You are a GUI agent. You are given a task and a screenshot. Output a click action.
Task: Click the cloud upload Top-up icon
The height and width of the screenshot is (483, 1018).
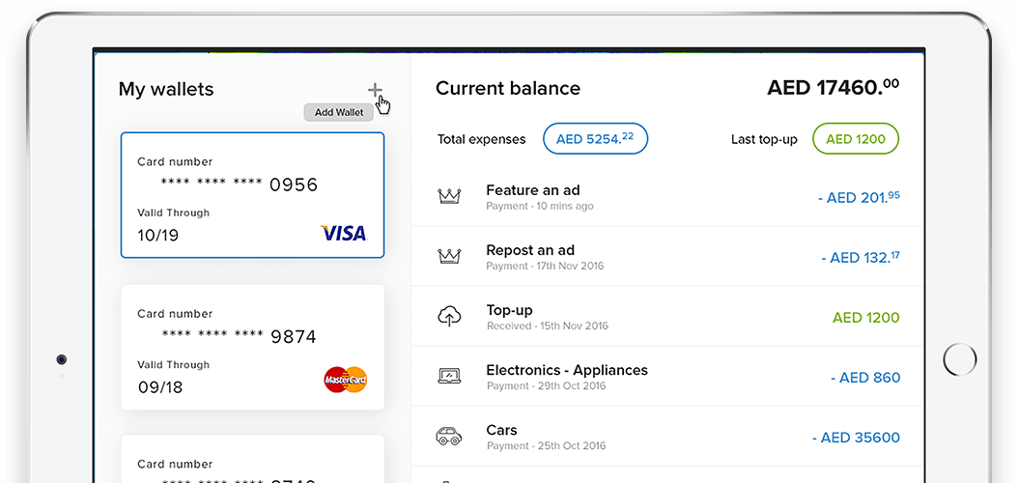449,317
